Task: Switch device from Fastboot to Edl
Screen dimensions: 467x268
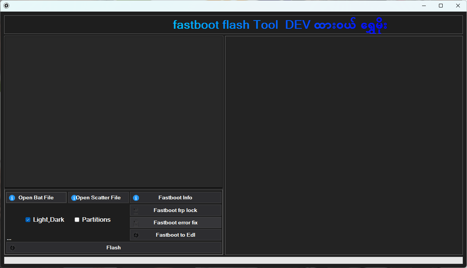Action: pyautogui.click(x=176, y=235)
